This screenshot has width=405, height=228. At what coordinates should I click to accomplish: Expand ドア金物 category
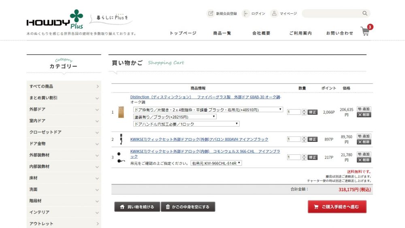tap(64, 144)
